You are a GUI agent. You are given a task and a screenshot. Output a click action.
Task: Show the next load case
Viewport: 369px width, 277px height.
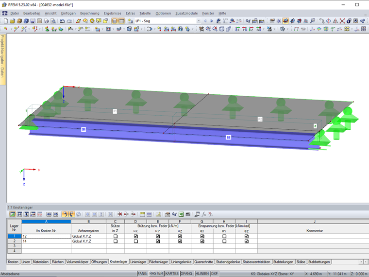212,21
